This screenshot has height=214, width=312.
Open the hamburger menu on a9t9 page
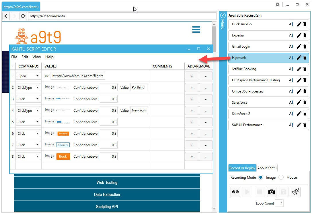[196, 29]
